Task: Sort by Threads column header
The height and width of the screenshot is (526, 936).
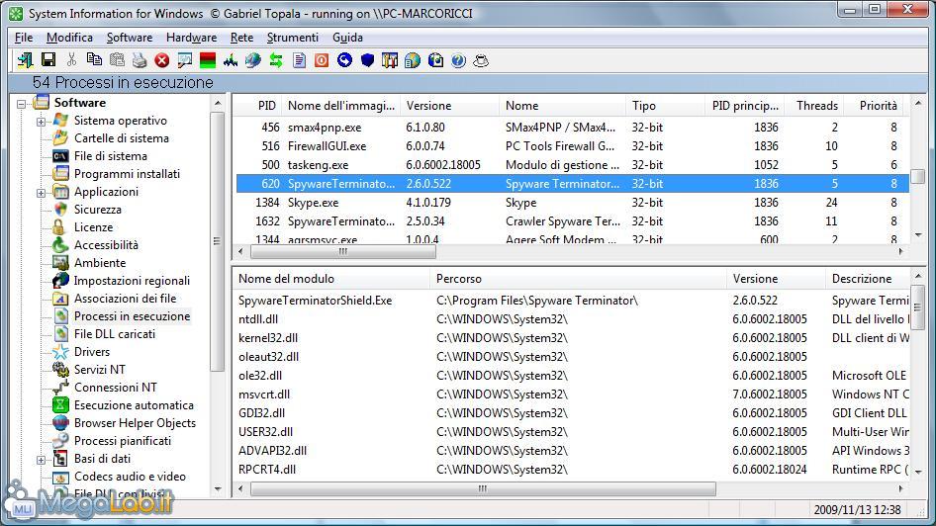Action: (813, 106)
